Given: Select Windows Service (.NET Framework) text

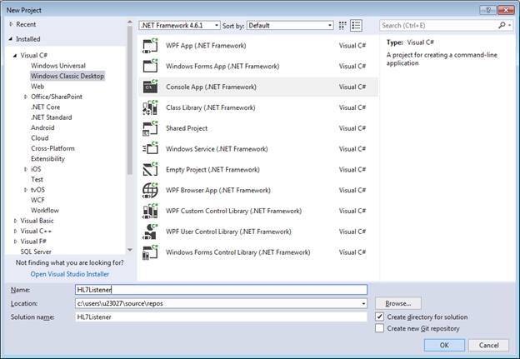Looking at the screenshot, I should [217, 149].
